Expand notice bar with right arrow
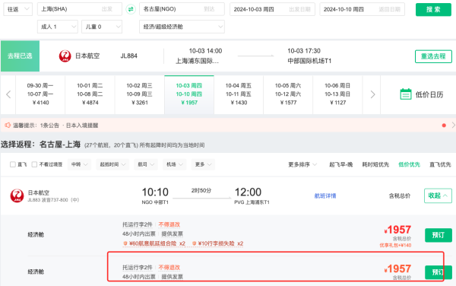 (453, 125)
